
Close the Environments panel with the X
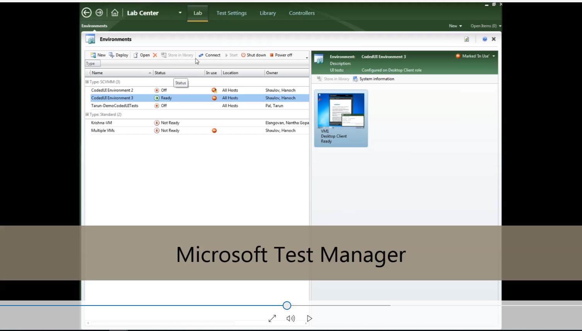pyautogui.click(x=494, y=39)
